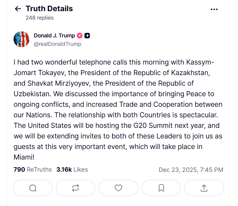Click the 248 replies count text
The height and width of the screenshot is (206, 238).
[x=39, y=18]
